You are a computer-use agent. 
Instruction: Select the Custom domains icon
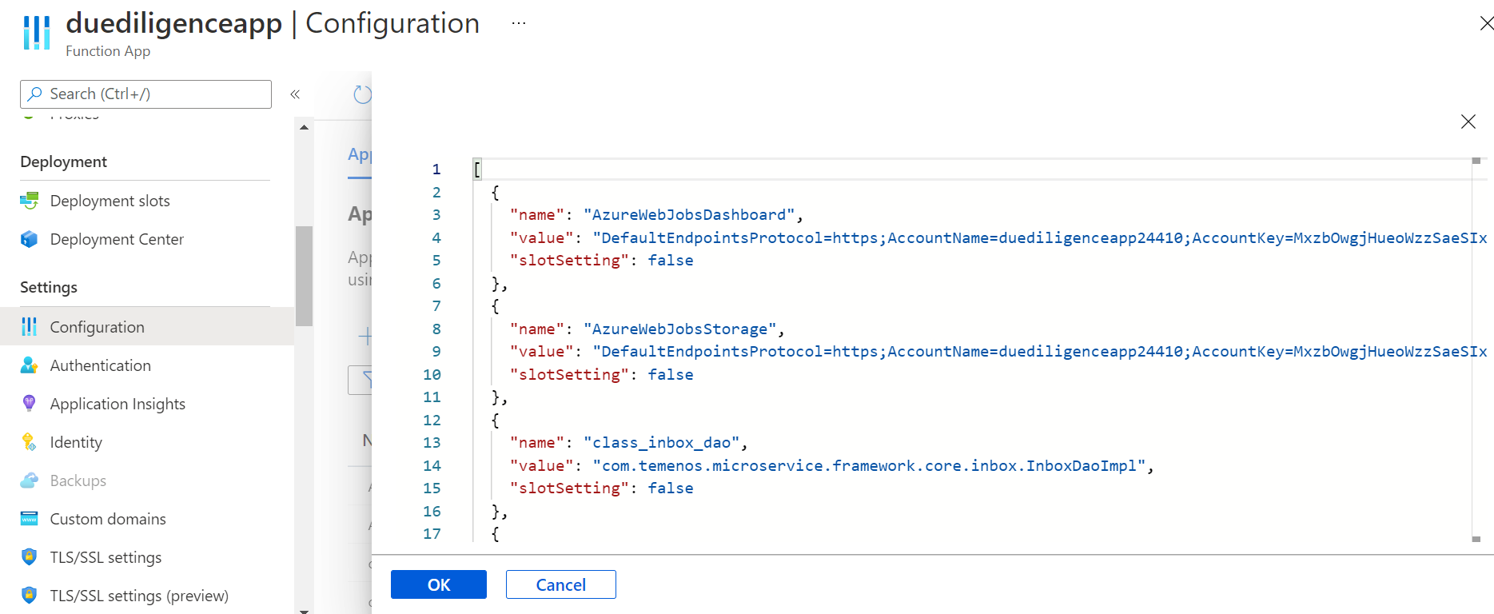30,519
